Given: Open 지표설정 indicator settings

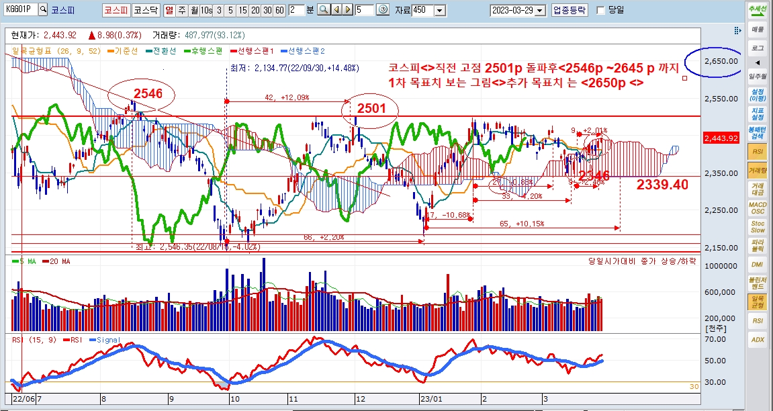Looking at the screenshot, I should pos(758,114).
